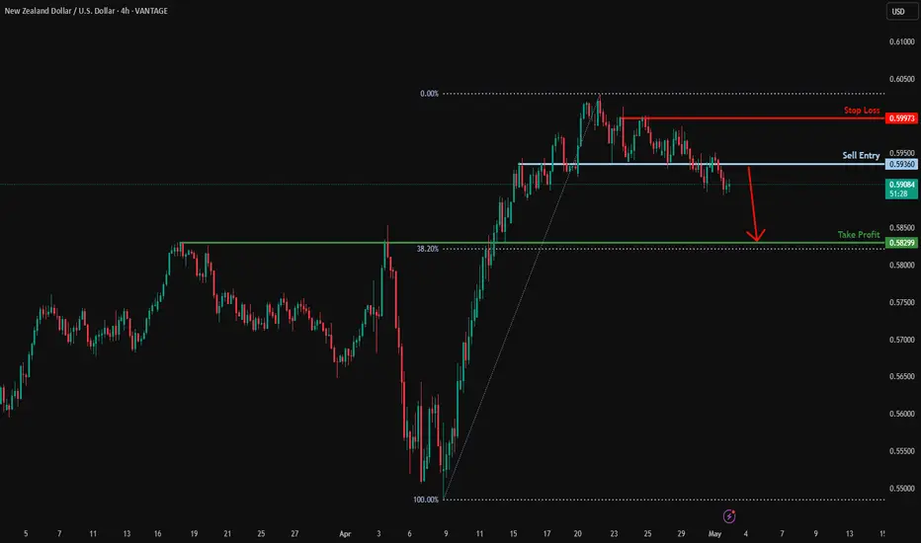This screenshot has width=921, height=543.
Task: Click the 0.55500 price axis value
Action: 901,451
